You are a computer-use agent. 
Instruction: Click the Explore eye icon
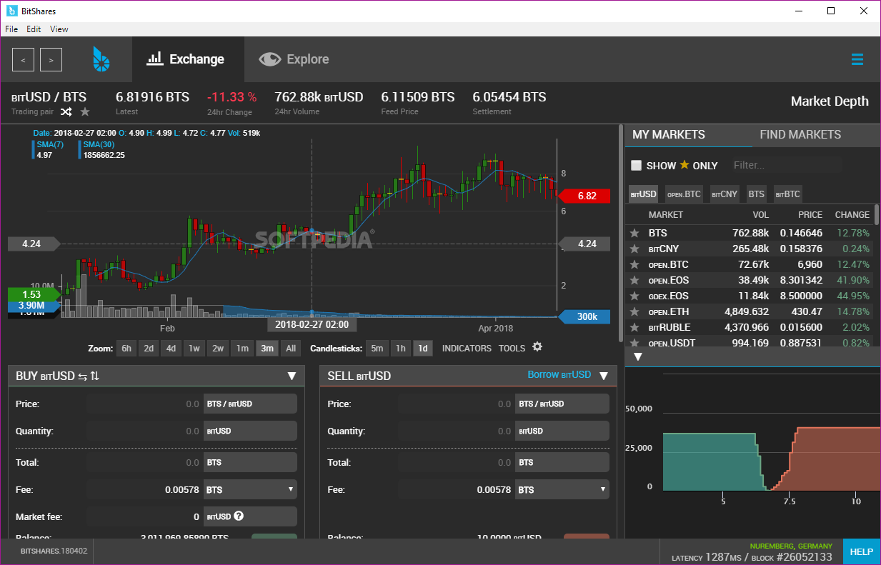[269, 59]
